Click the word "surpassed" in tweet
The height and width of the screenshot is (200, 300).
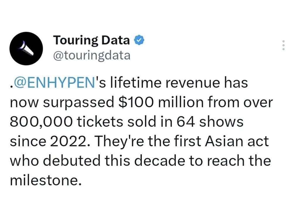[x=79, y=103]
